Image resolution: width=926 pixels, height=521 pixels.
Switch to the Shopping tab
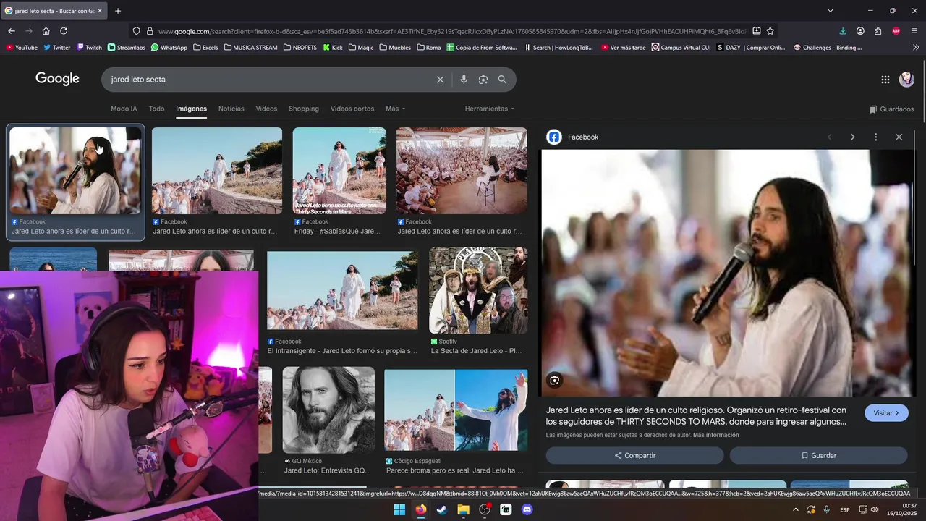(x=304, y=109)
